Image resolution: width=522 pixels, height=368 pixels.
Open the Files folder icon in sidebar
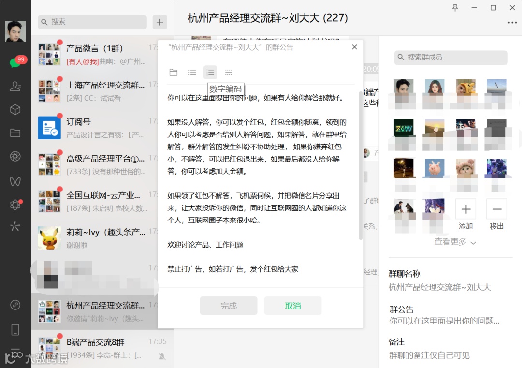15,133
